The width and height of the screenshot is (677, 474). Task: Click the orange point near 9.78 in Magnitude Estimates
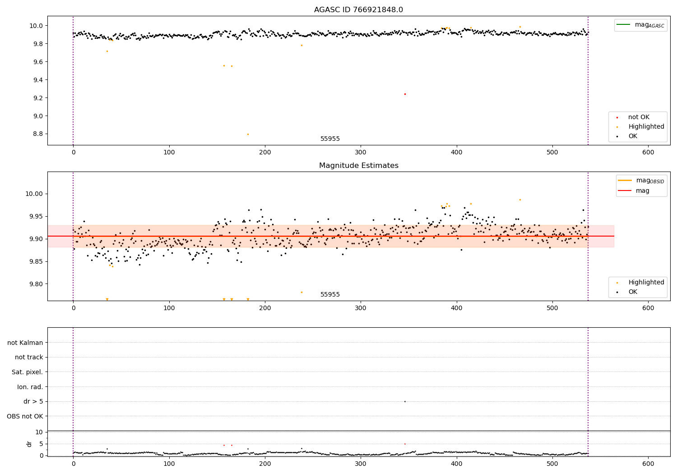(x=301, y=292)
